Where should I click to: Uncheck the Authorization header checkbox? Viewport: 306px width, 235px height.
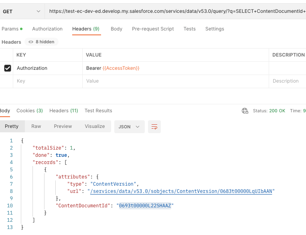[8, 68]
